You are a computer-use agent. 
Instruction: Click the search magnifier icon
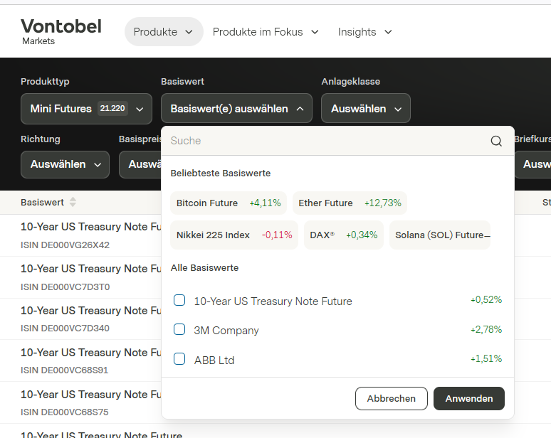(496, 141)
